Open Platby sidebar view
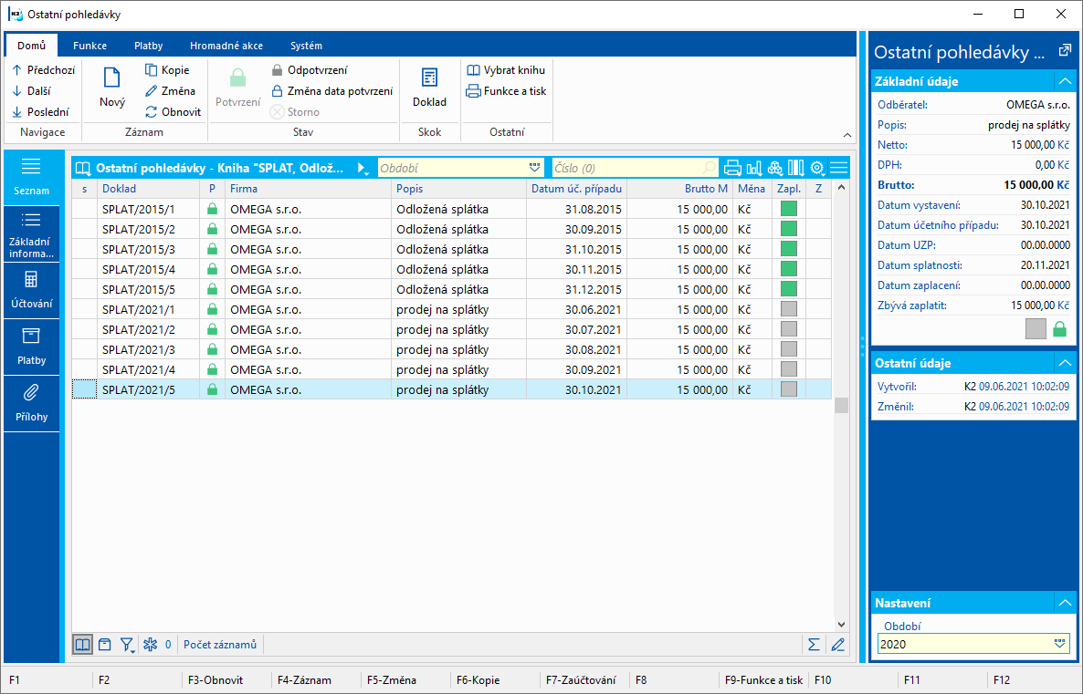The image size is (1083, 694). 31,347
